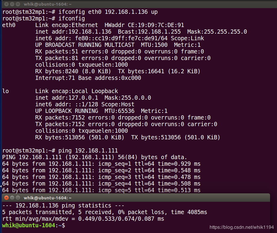This screenshot has height=233, width=277.
Task: Click the 'Interrupt:71 Base address' line
Action: [x=88, y=78]
